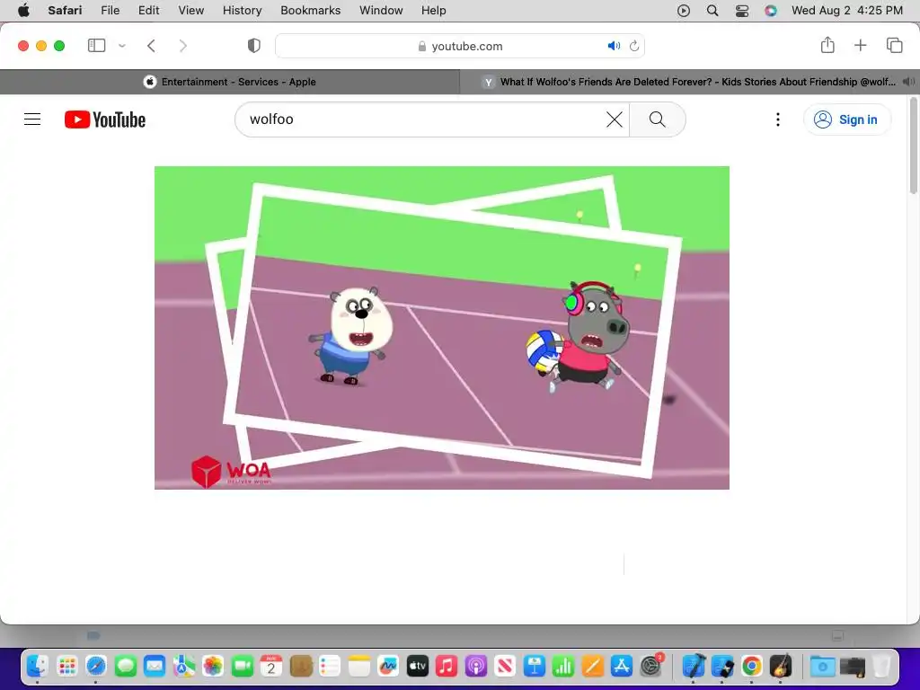Click the YouTube search magnifier button
The height and width of the screenshot is (690, 920).
(x=657, y=119)
